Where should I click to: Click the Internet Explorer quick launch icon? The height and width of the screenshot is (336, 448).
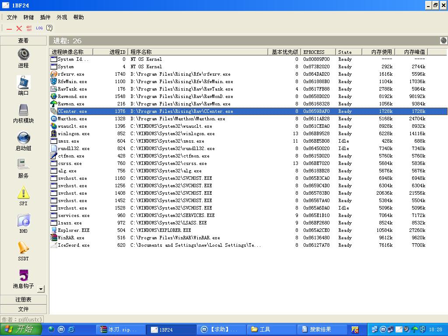[x=71, y=329]
